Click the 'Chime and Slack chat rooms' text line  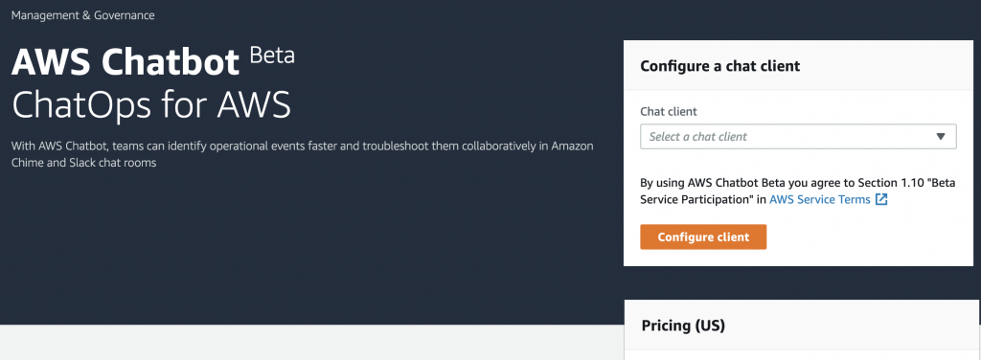click(83, 163)
